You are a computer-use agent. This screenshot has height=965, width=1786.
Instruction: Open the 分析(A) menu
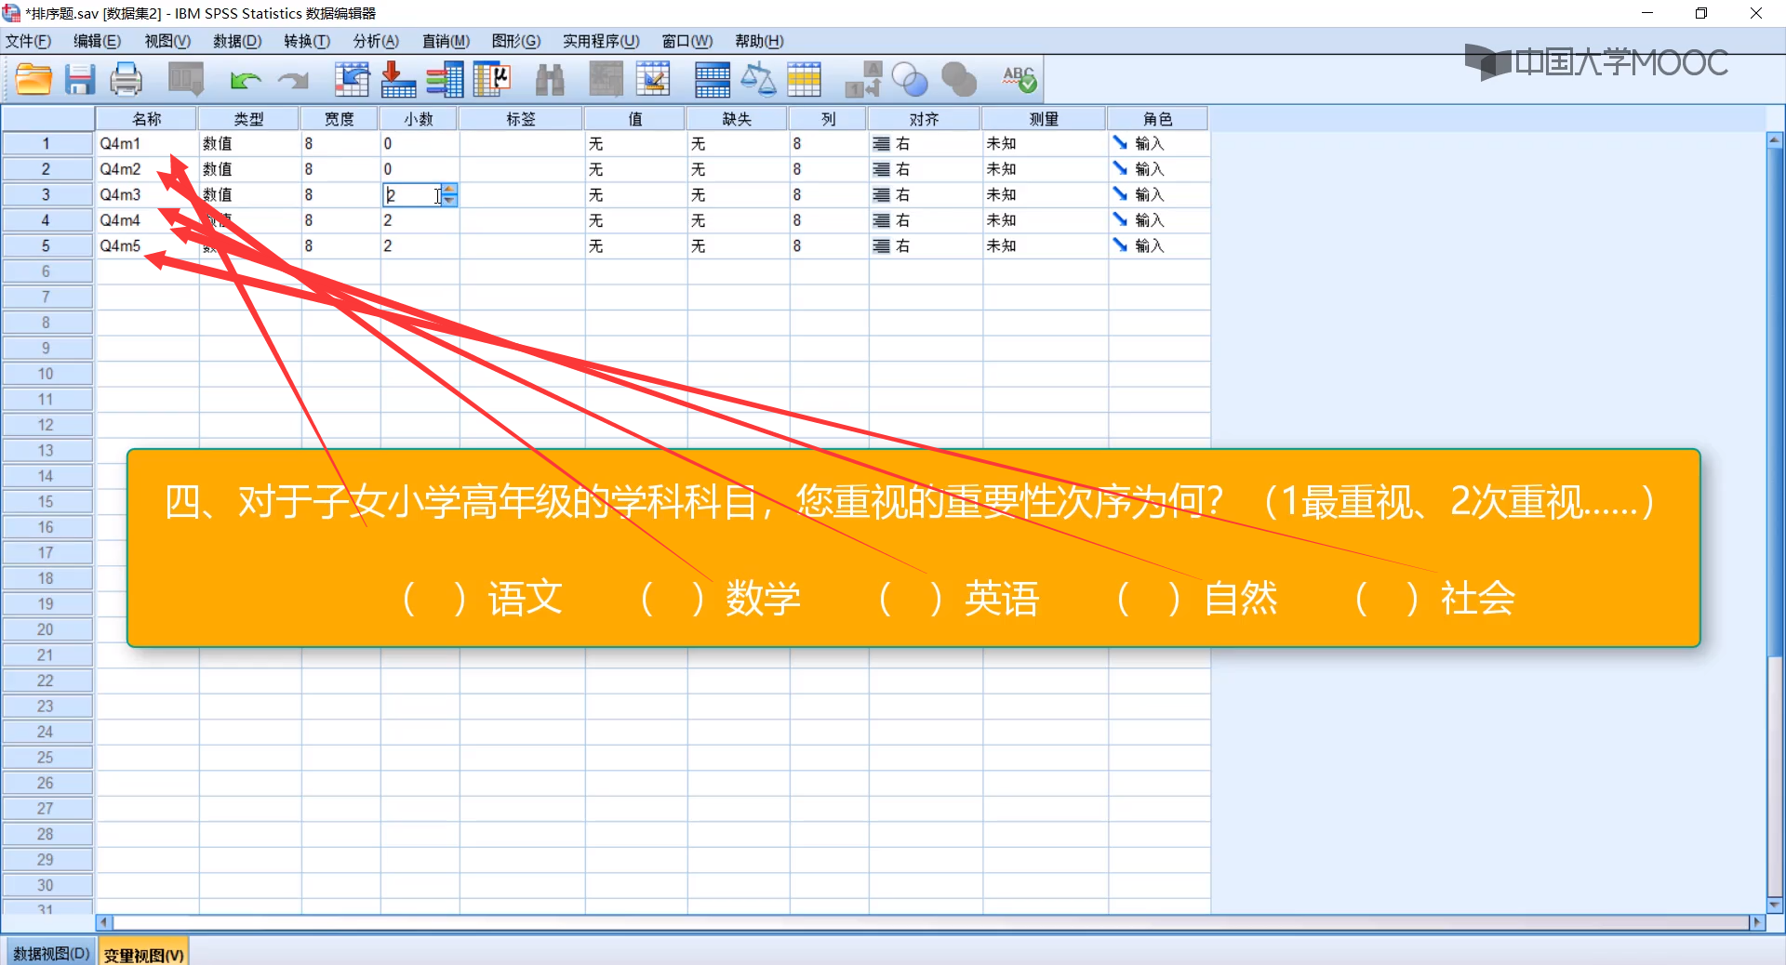tap(376, 41)
